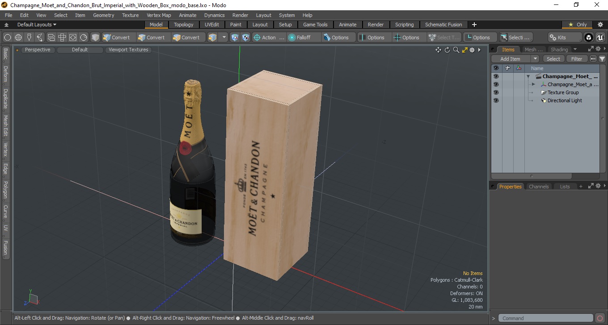
Task: Open the Action Center tool
Action: click(269, 37)
